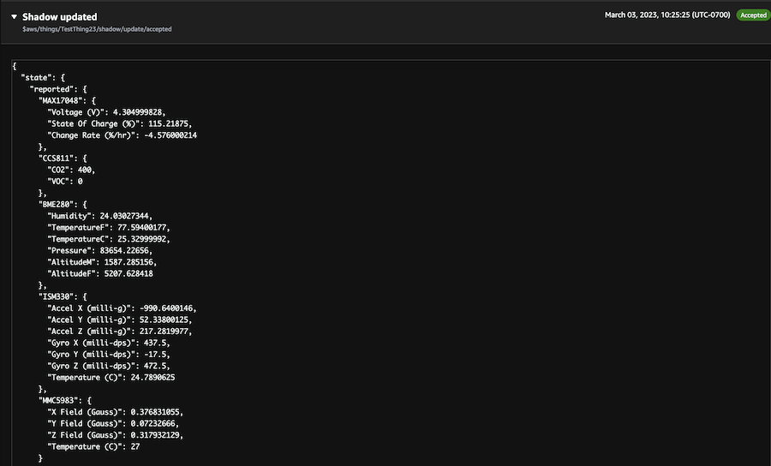
Task: Click the Shadow updated title
Action: point(59,17)
